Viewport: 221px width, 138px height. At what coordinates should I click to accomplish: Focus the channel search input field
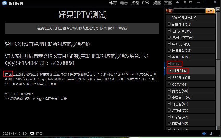point(190,11)
